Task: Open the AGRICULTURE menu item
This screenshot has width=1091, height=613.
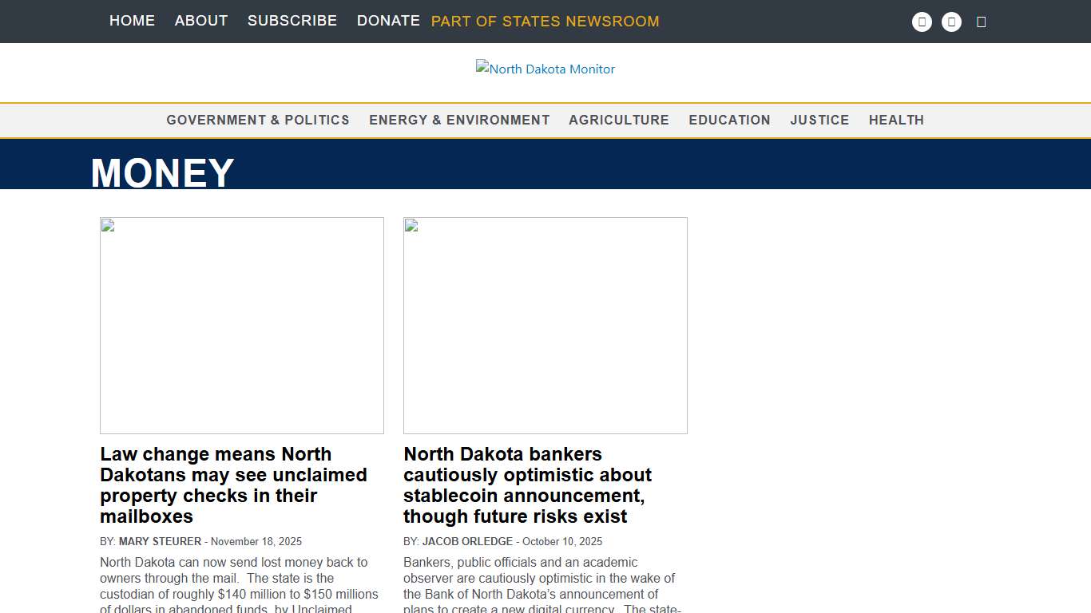Action: (619, 120)
